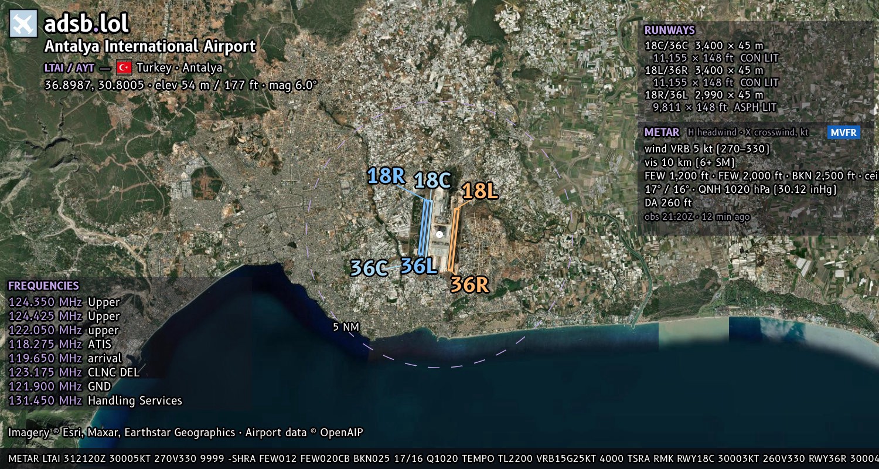
Task: Click the 124.425 MHz Upper frequency
Action: [64, 316]
